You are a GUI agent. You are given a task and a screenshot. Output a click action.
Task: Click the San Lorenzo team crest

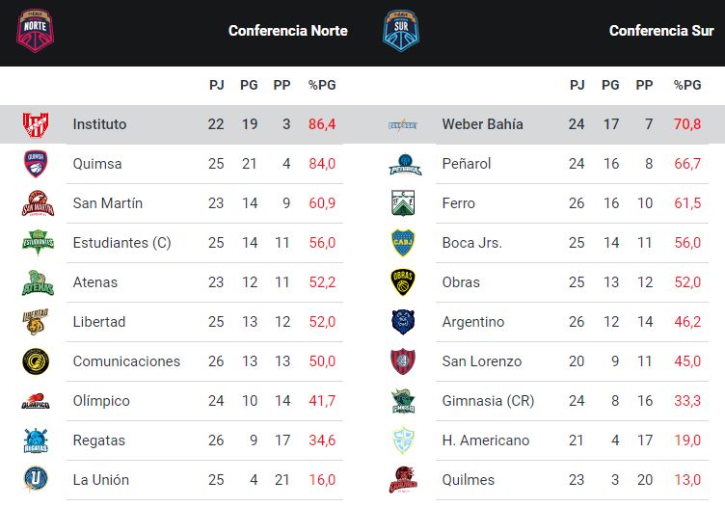click(x=403, y=361)
